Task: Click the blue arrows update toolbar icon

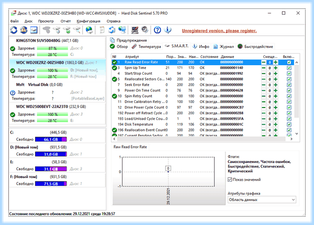Action: (x=112, y=30)
